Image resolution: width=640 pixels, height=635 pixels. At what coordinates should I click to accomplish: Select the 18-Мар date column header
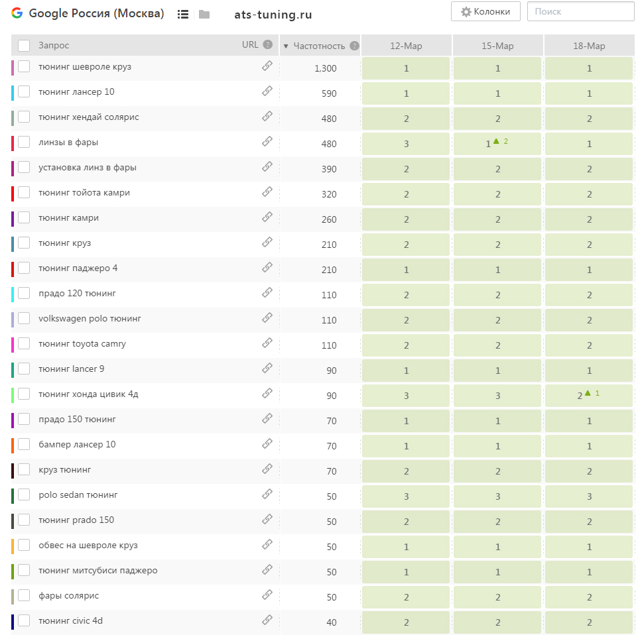pyautogui.click(x=589, y=46)
